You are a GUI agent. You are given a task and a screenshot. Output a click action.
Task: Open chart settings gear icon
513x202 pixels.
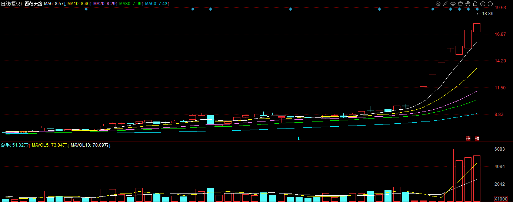click(x=438, y=4)
